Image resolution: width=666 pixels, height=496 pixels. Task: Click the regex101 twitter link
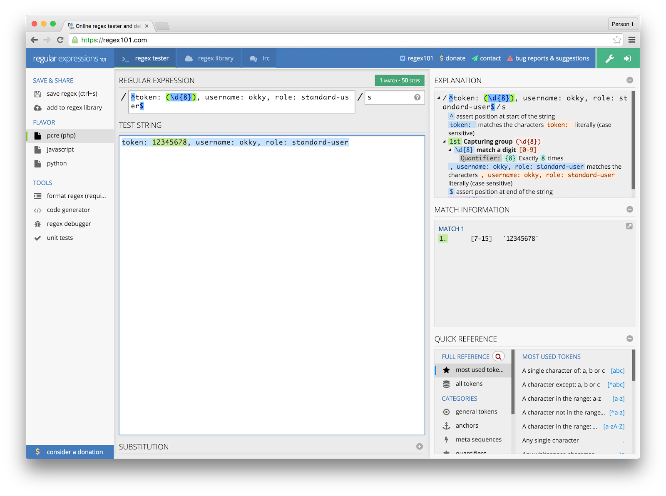[416, 58]
